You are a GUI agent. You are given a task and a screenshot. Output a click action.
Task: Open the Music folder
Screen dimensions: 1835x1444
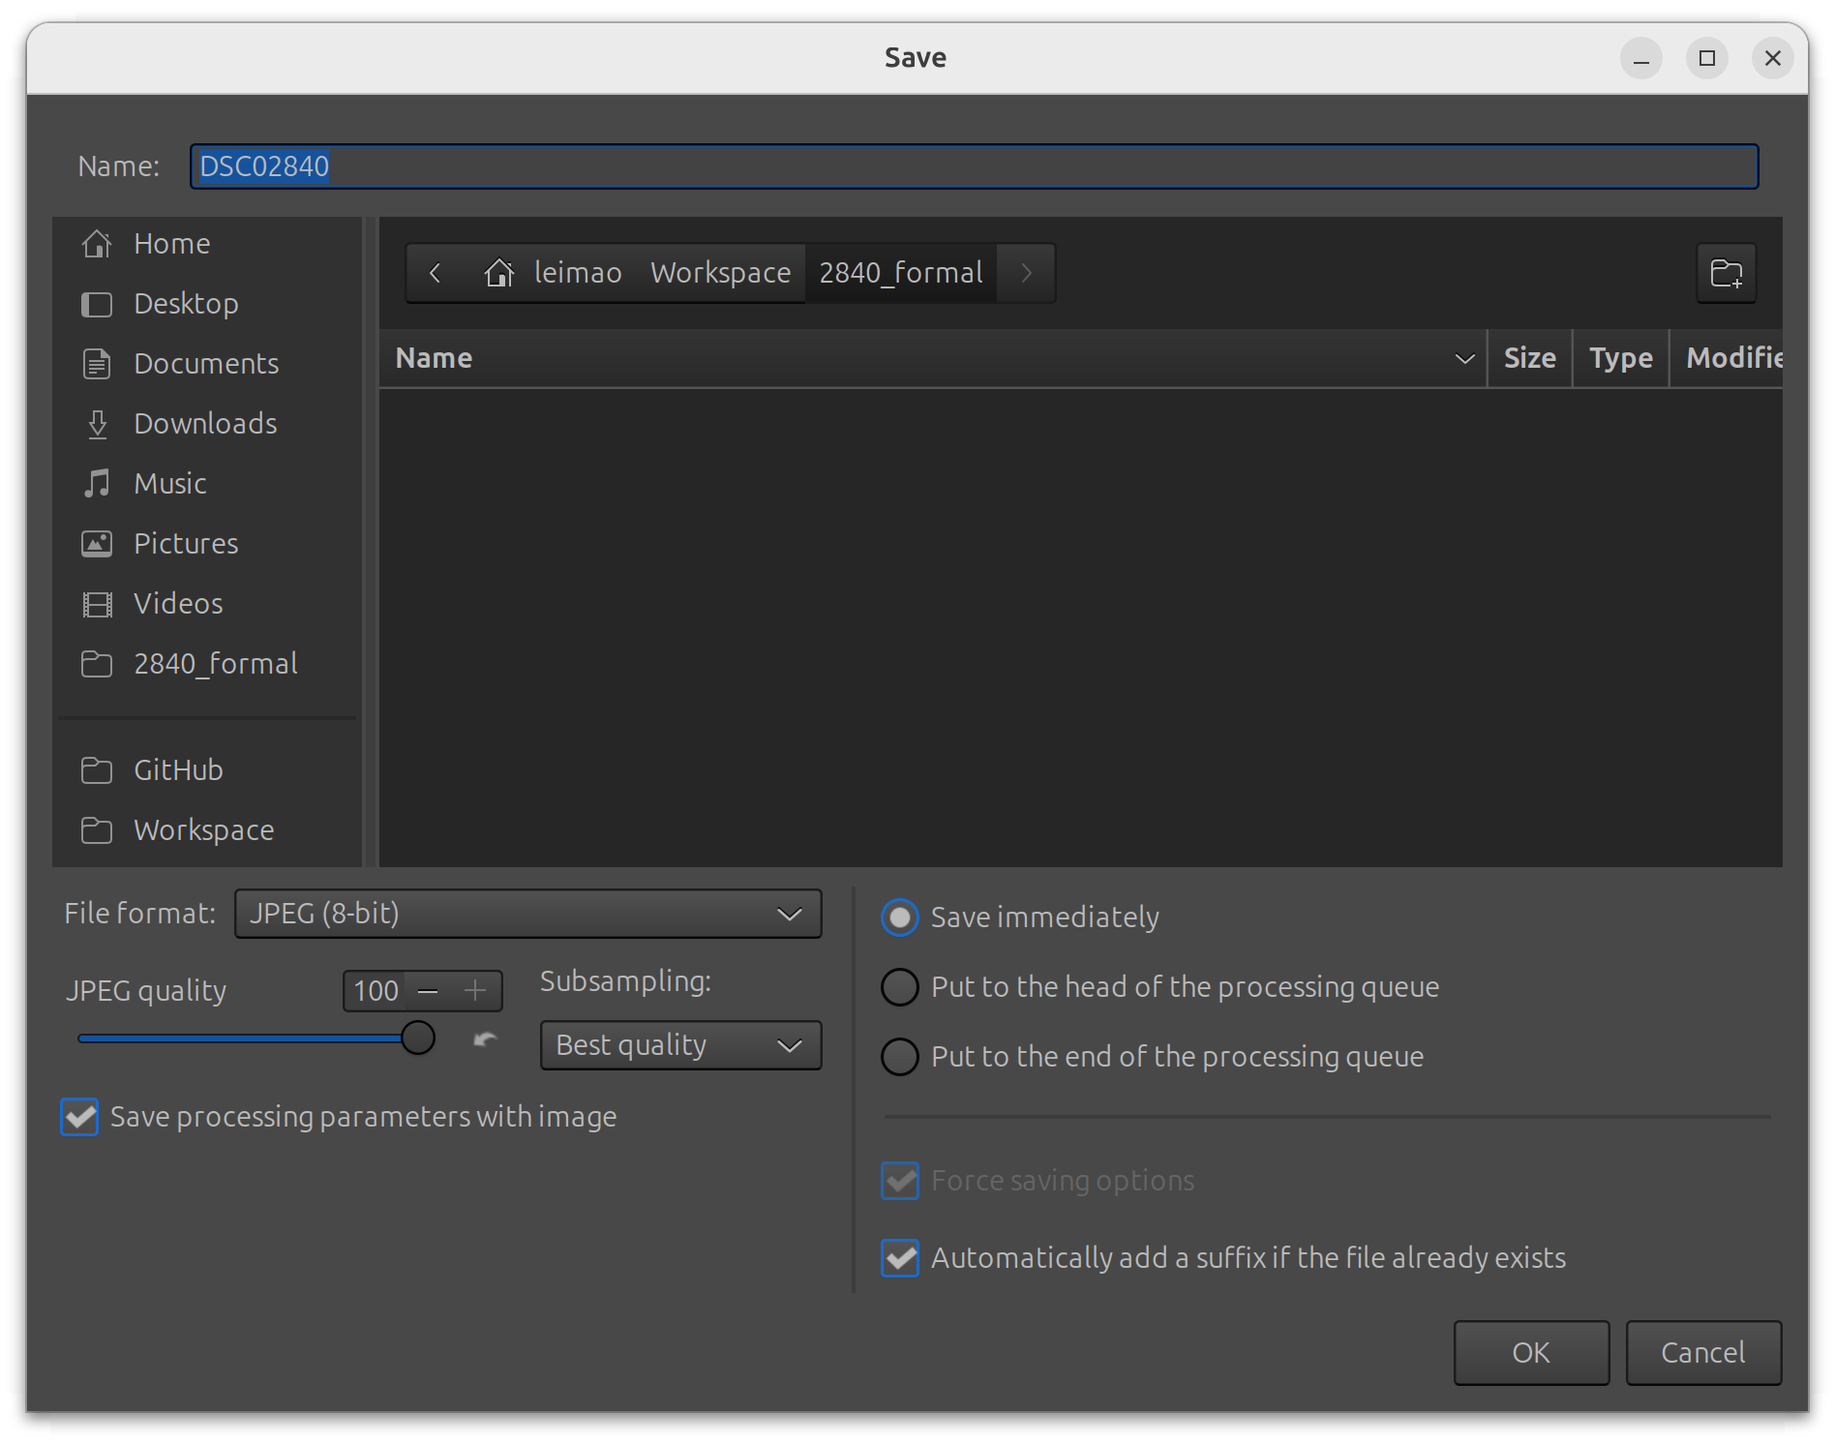click(x=169, y=483)
